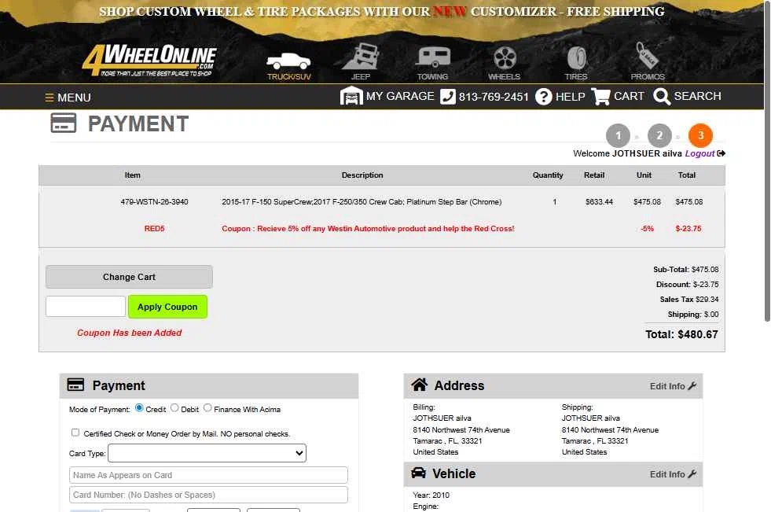771x512 pixels.
Task: Click the Discount: $-23.75 line
Action: 687,285
